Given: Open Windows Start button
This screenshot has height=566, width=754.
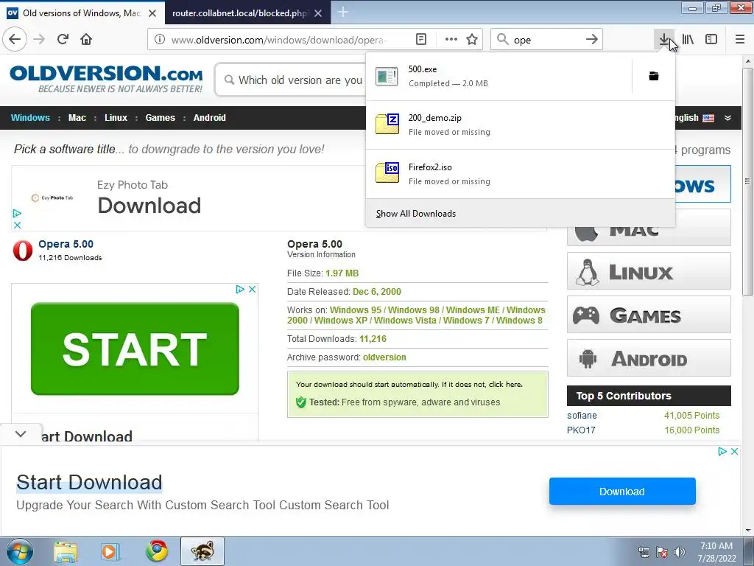Looking at the screenshot, I should click(x=19, y=551).
